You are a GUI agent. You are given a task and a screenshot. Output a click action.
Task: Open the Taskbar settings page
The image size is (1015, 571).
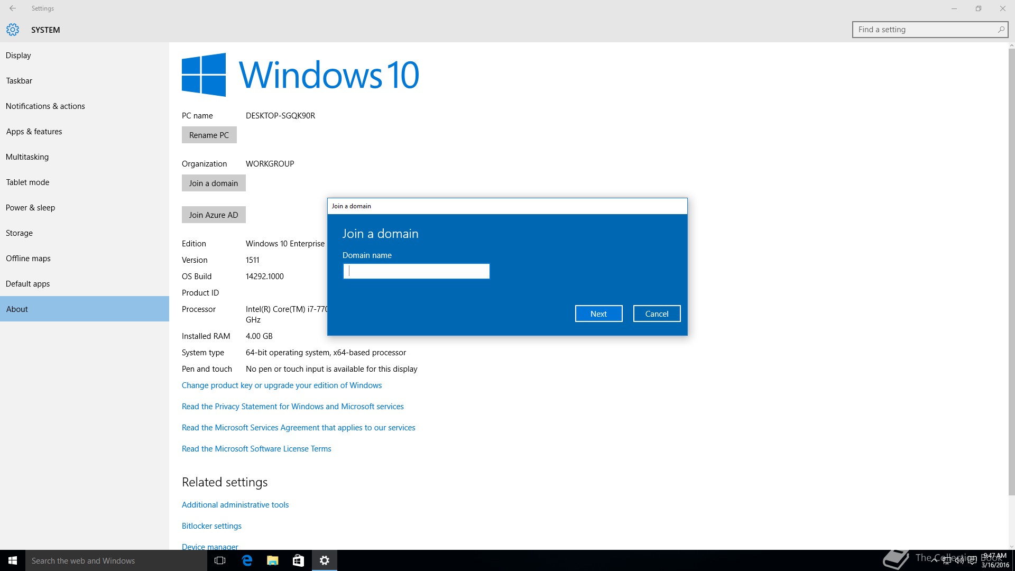click(85, 81)
